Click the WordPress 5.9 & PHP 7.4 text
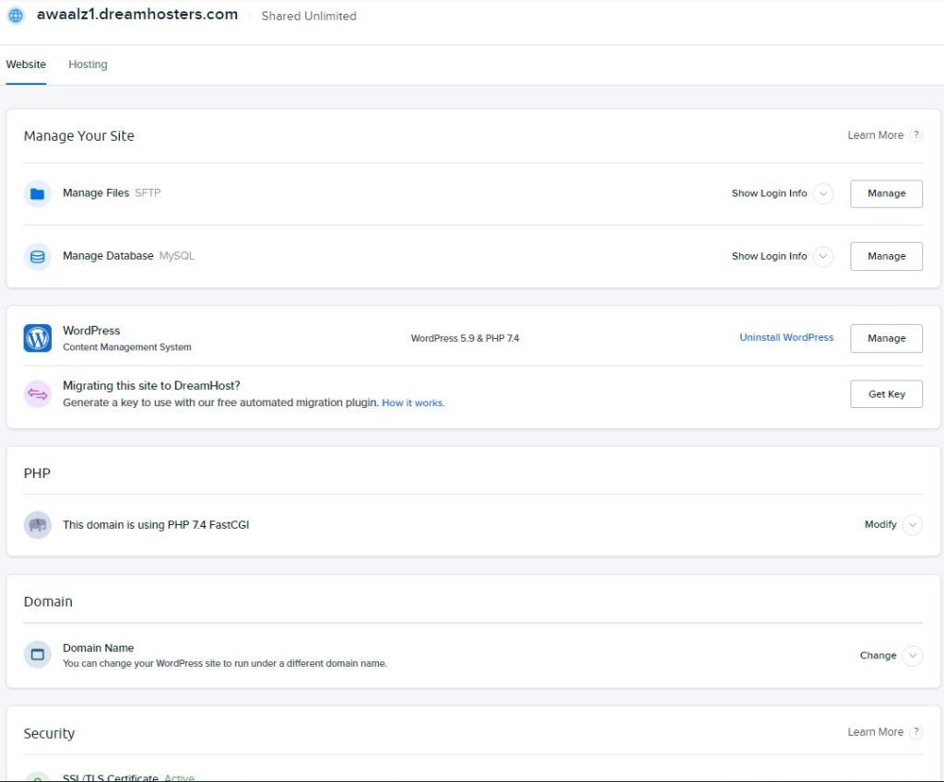 465,339
